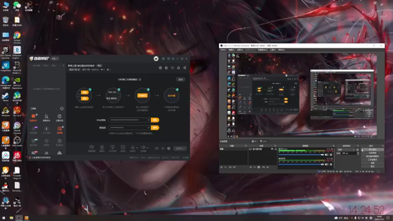Click the rtmp address input field

point(130,120)
